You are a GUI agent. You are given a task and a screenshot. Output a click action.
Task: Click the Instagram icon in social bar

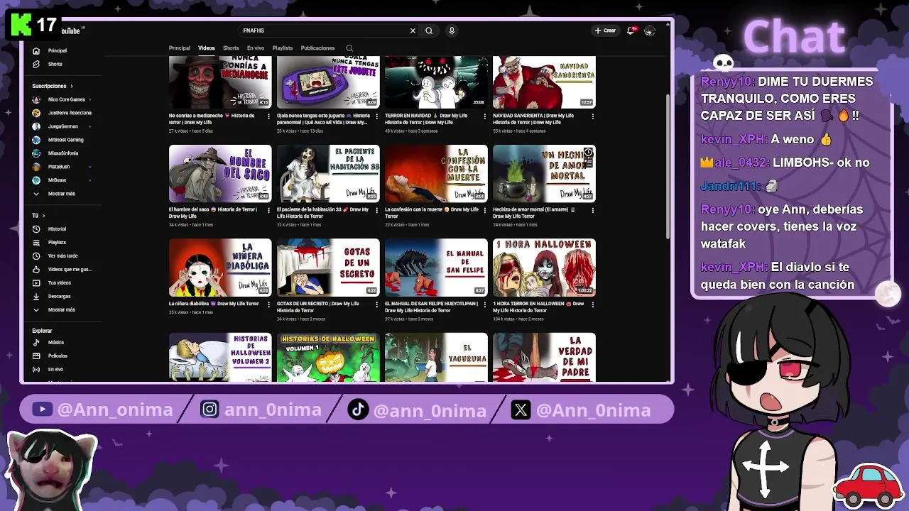click(209, 410)
